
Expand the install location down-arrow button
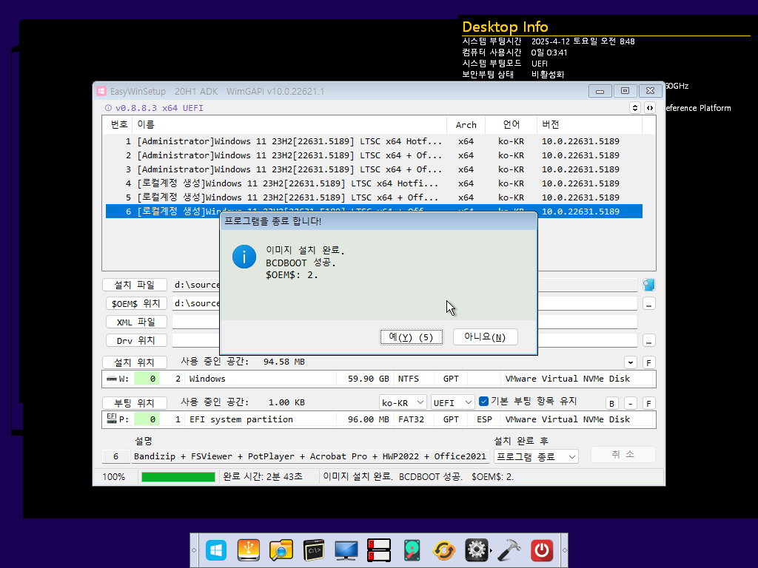pos(631,362)
